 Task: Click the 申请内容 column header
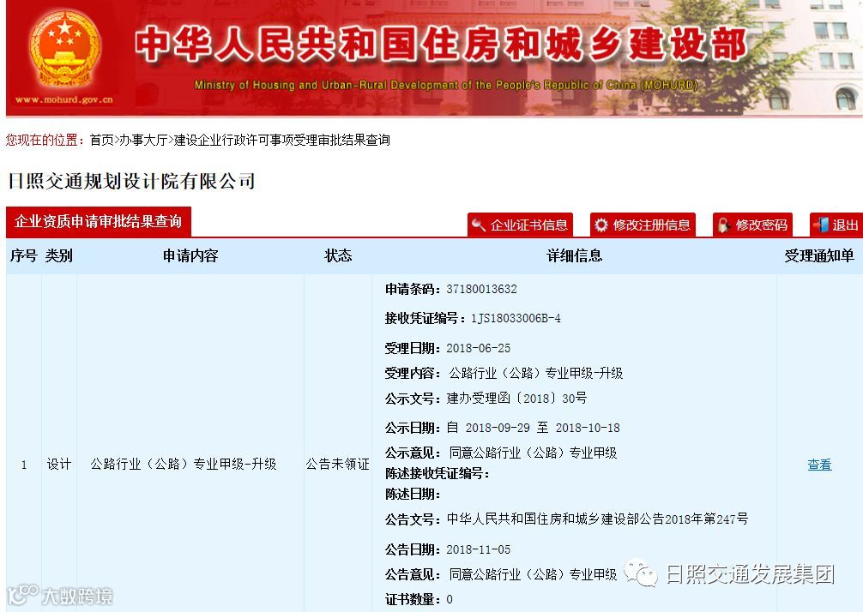click(190, 255)
